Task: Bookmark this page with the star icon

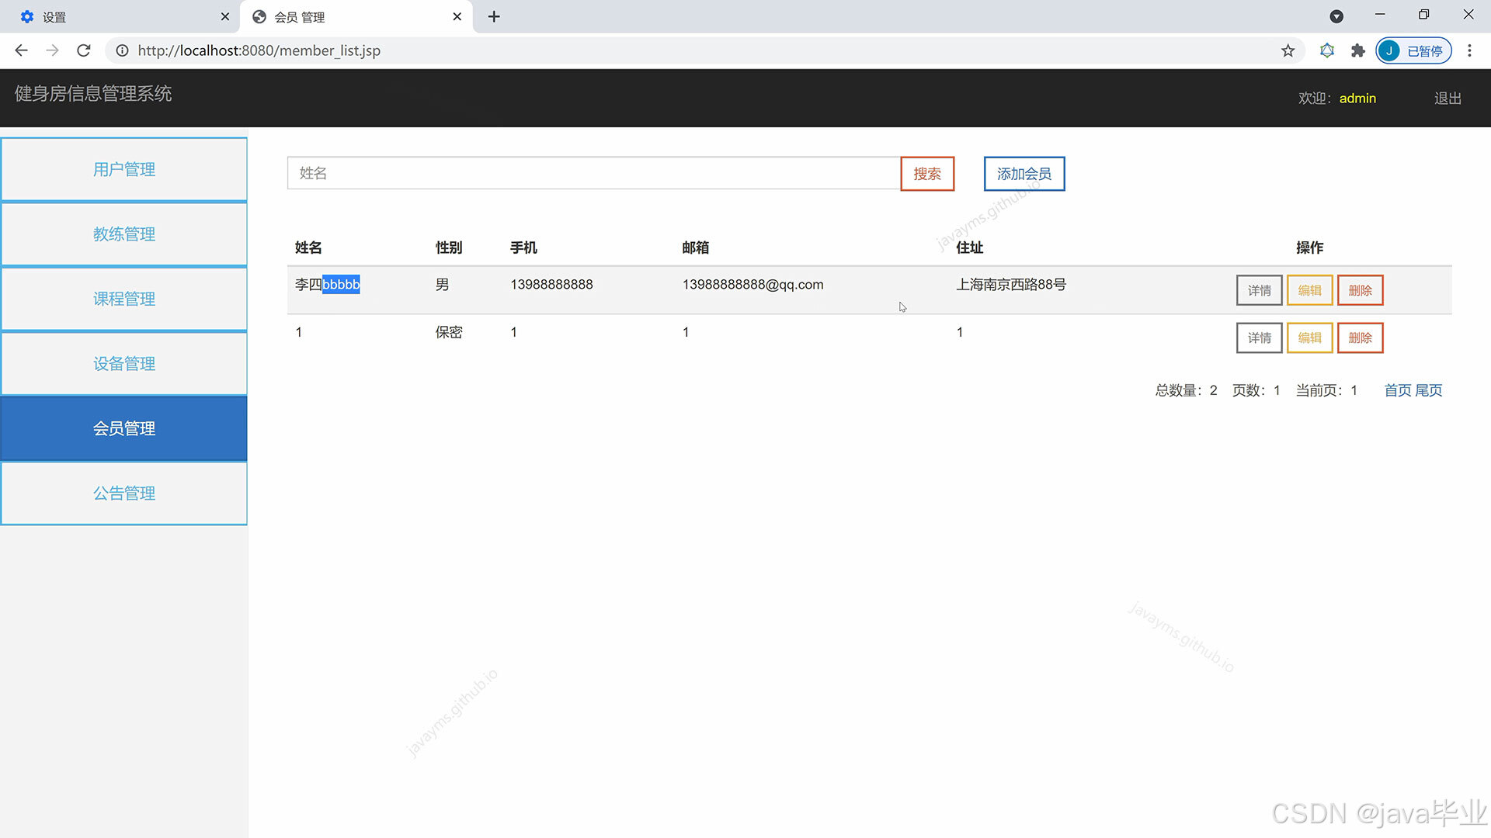Action: click(x=1288, y=50)
